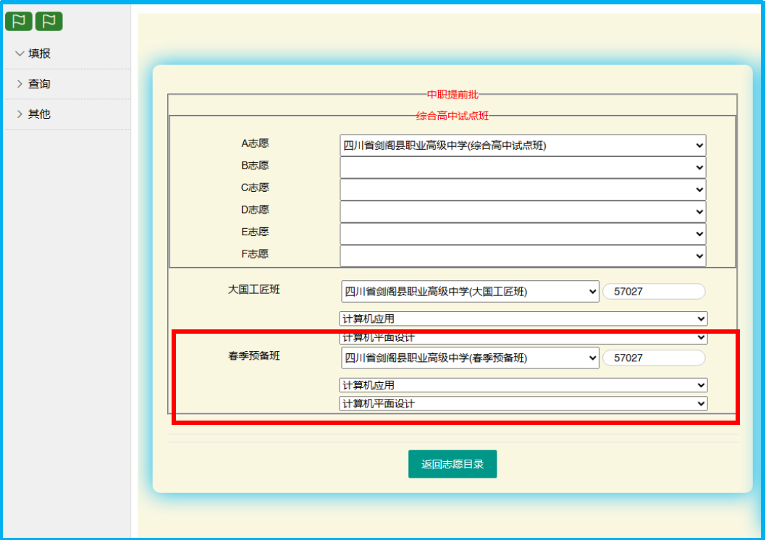Viewport: 766px width, 540px height.
Task: Open the 大国工匠班 school dropdown
Action: point(470,292)
